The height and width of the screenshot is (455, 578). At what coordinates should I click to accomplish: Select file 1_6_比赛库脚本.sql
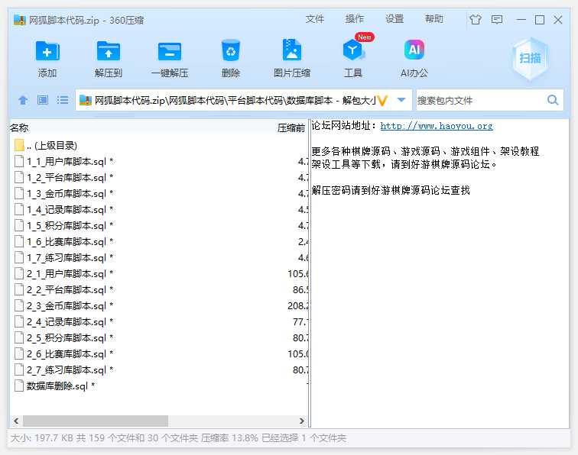click(x=159, y=241)
